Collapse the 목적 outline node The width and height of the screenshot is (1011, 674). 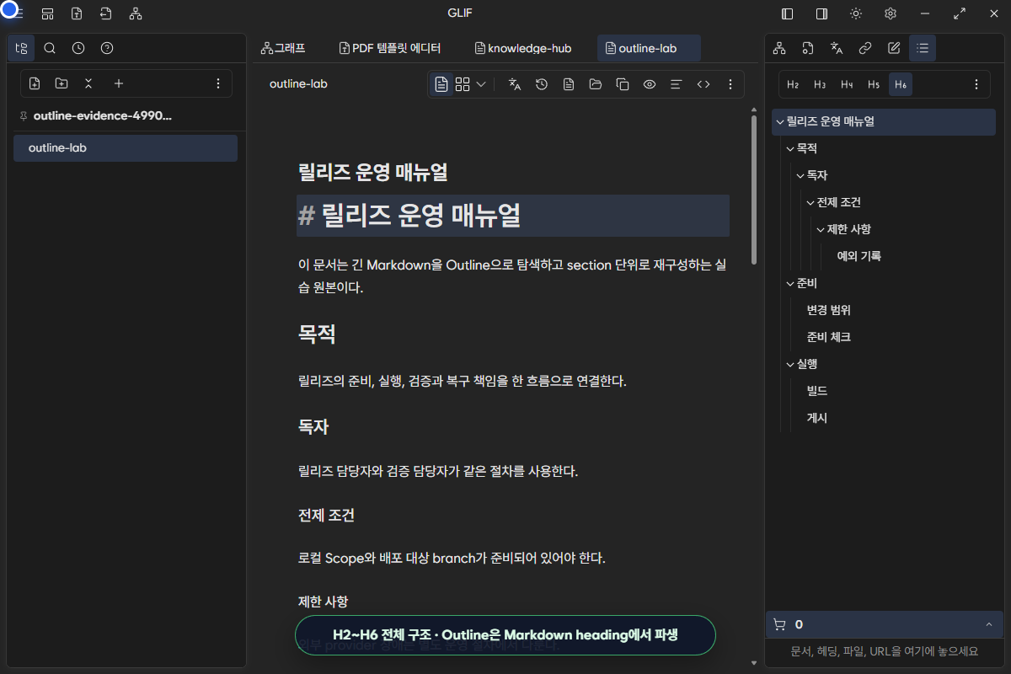(x=789, y=148)
